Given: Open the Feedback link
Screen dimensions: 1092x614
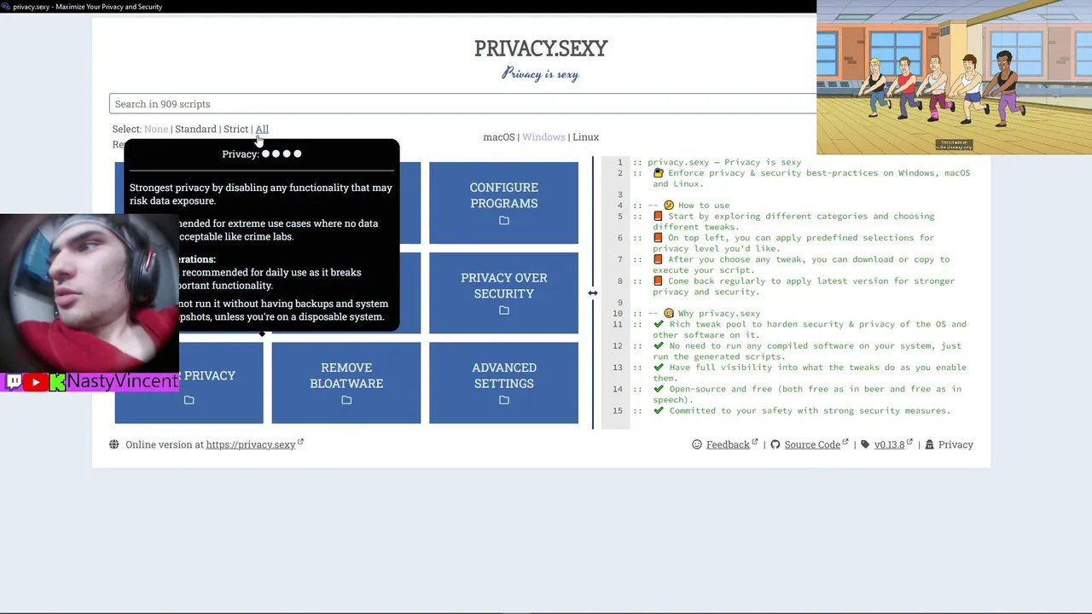Looking at the screenshot, I should [728, 444].
